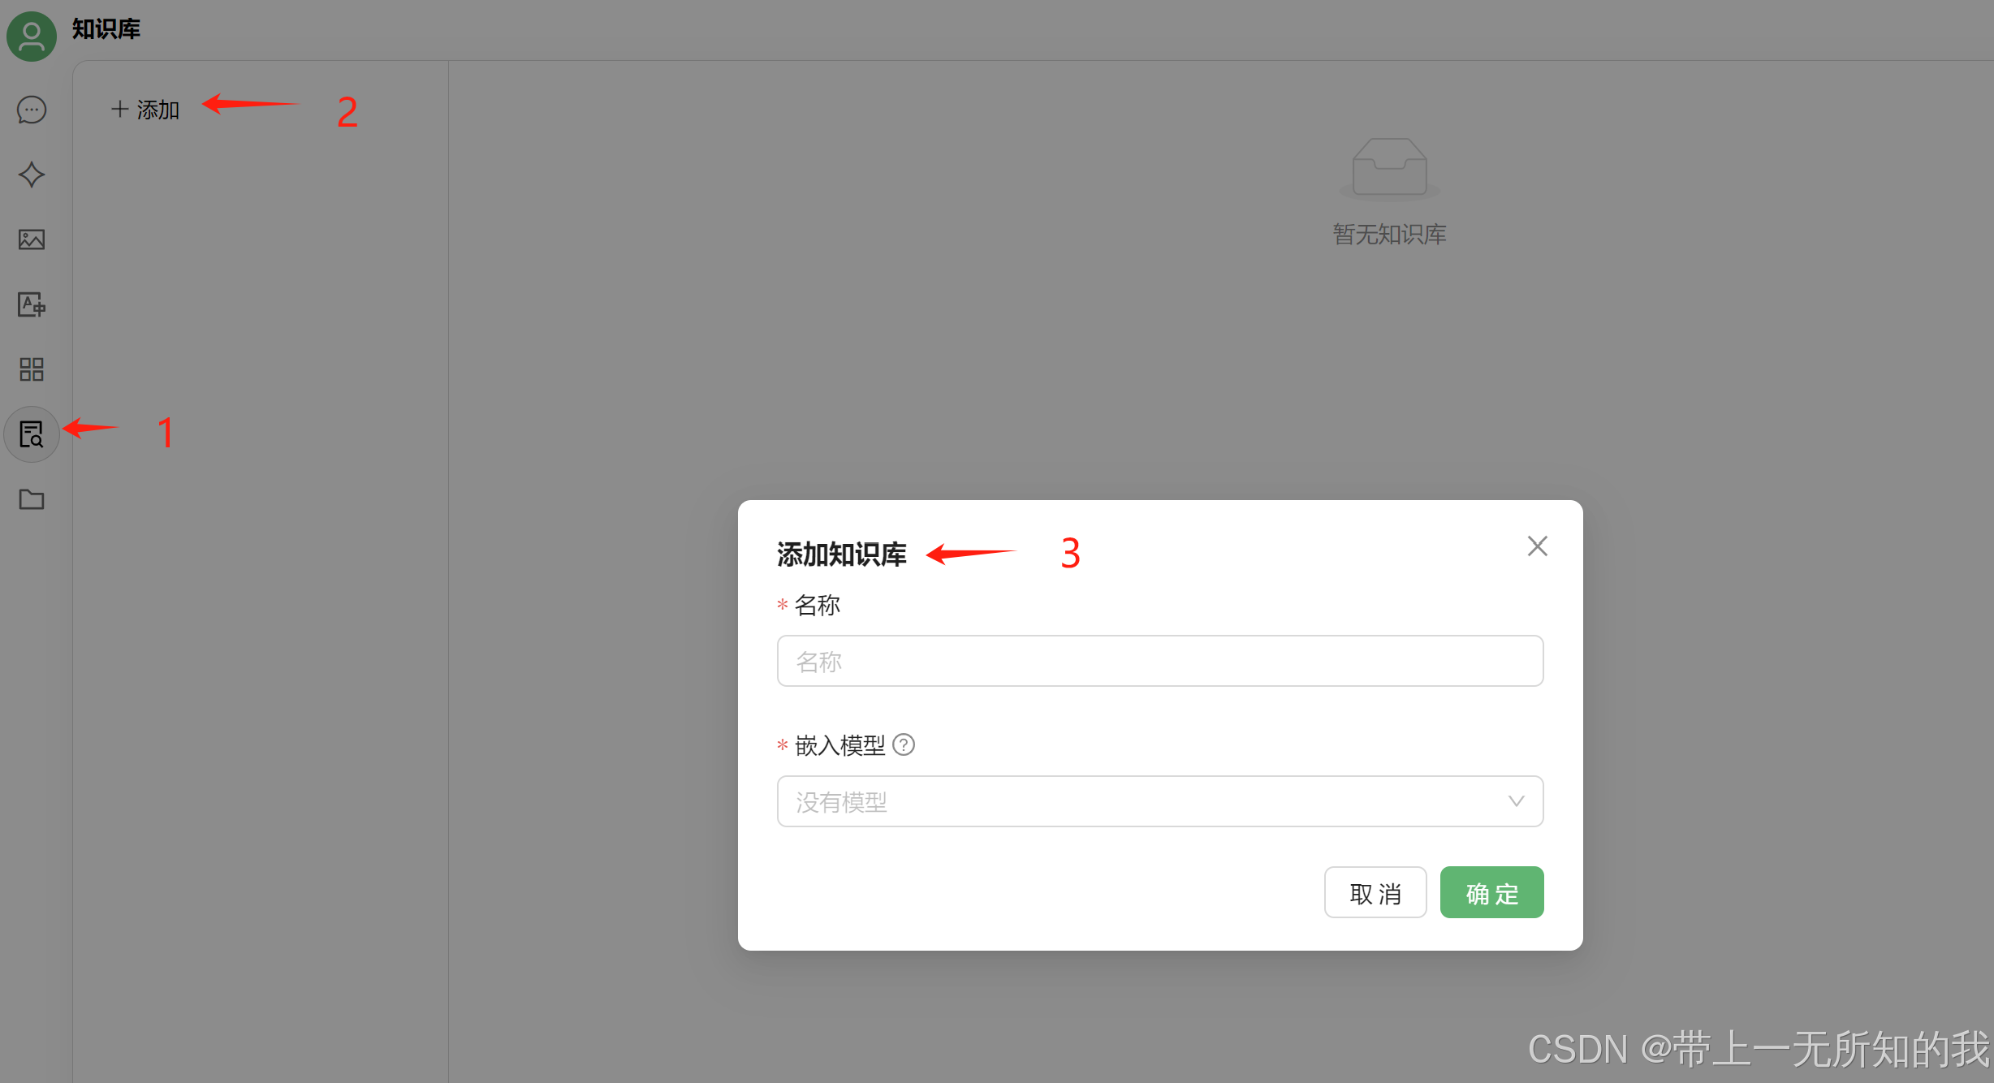1994x1083 pixels.
Task: Click the + 添加 button in list panel
Action: [x=145, y=110]
